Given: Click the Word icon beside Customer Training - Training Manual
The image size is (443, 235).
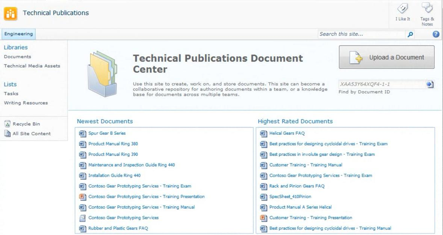Looking at the screenshot, I should coord(263,165).
